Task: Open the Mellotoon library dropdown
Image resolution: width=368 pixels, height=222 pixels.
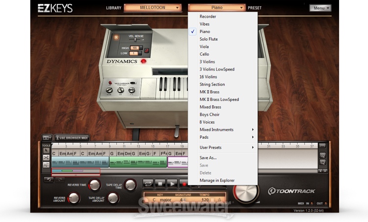Action: coord(152,8)
